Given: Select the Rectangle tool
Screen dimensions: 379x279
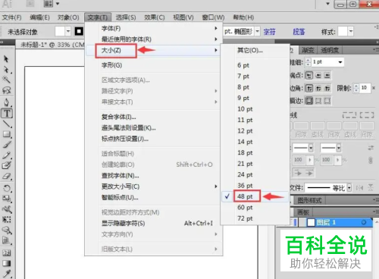Looking at the screenshot, I should pos(7,134).
